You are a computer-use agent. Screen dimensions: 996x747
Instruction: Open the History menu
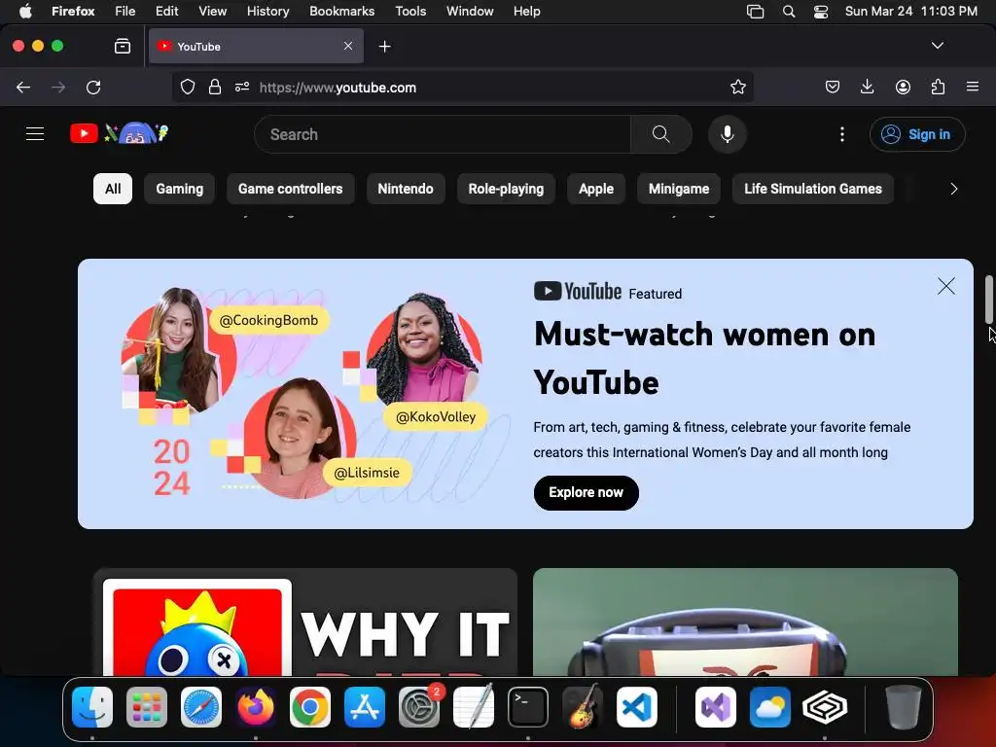(267, 11)
